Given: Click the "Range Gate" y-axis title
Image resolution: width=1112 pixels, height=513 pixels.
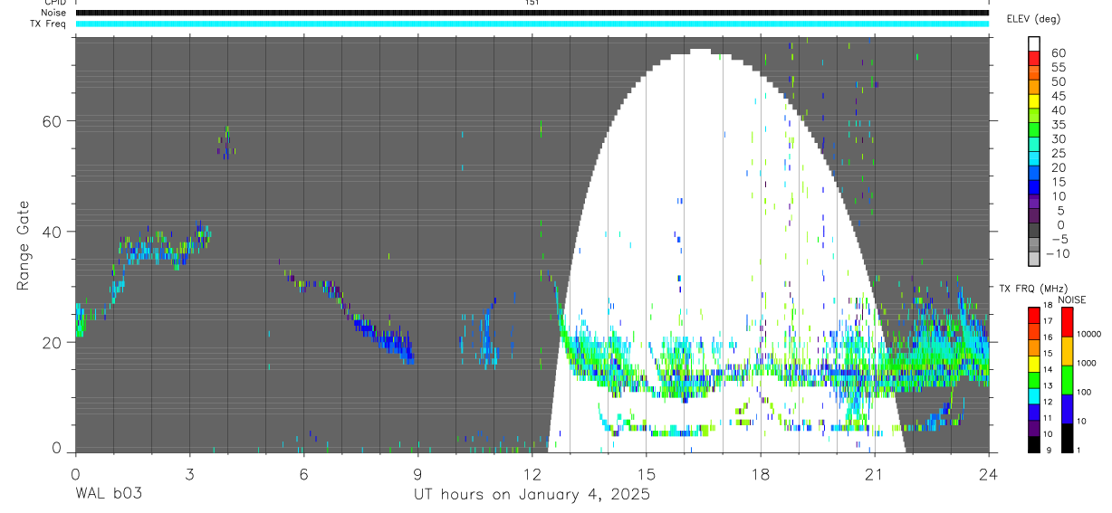Looking at the screenshot, I should pyautogui.click(x=23, y=247).
